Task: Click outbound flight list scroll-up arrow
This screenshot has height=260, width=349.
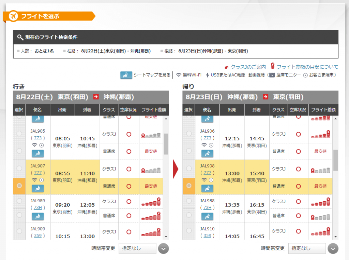Action: pyautogui.click(x=166, y=119)
